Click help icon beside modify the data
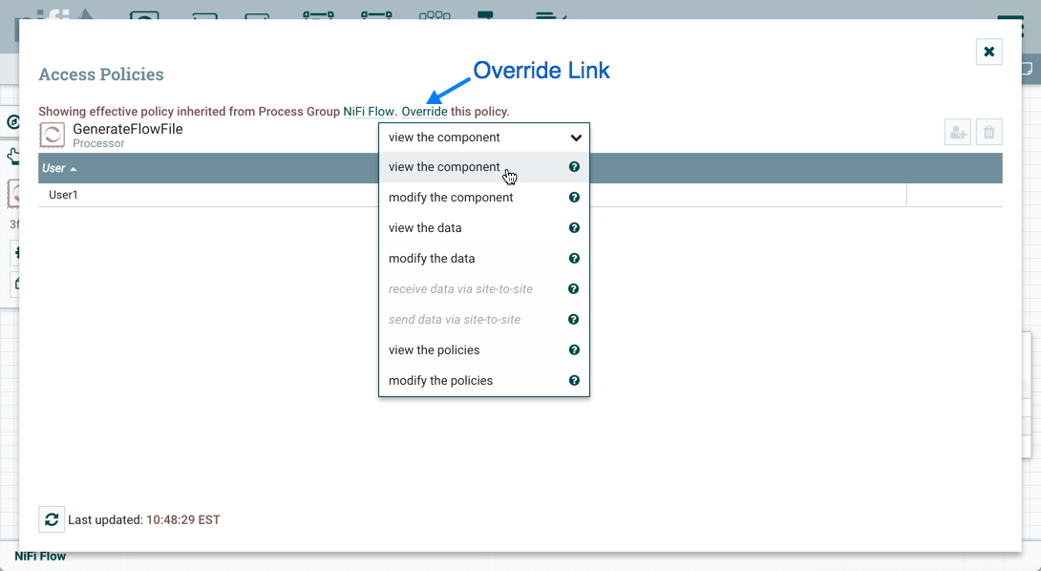1041x571 pixels. [x=574, y=259]
